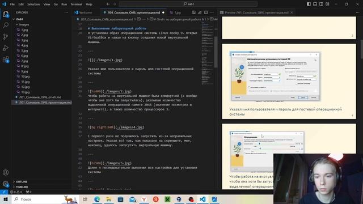Click the editor minimap

208,53
